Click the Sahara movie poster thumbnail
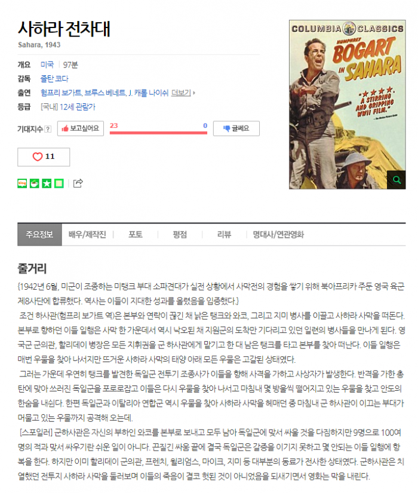 pyautogui.click(x=348, y=105)
